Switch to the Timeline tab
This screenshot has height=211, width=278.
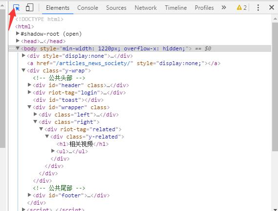point(176,8)
